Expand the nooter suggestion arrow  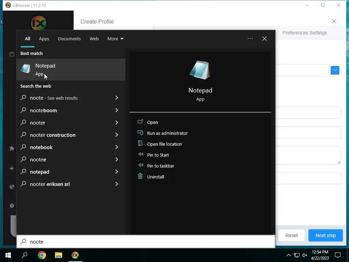click(x=117, y=122)
